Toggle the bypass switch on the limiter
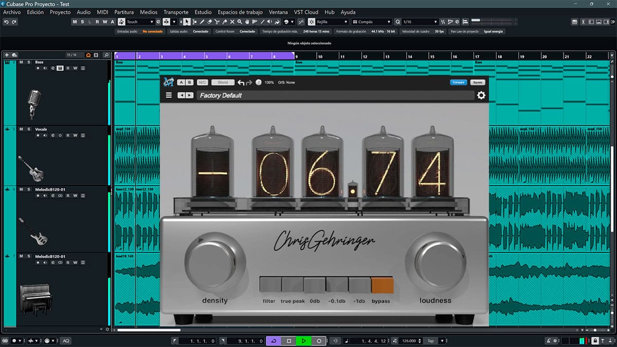Viewport: 617px width, 347px height. point(382,285)
